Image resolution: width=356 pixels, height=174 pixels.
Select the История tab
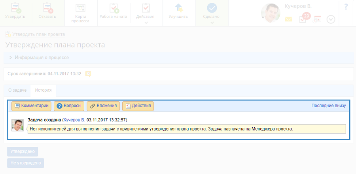43,90
